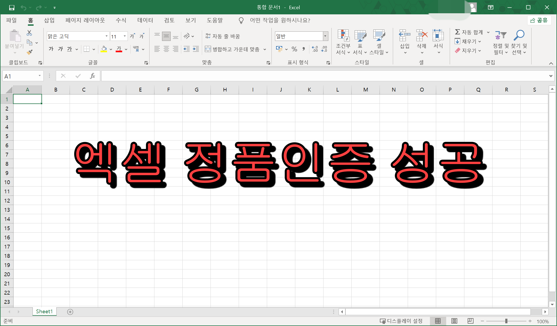This screenshot has height=326, width=557.
Task: Open the 삽입 (Insert) ribbon tab
Action: [x=49, y=20]
